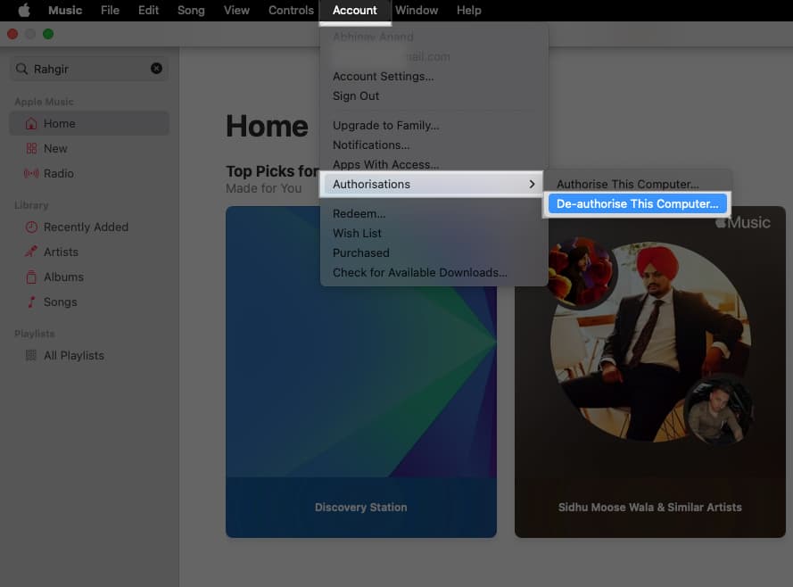Select De-authorise This Computer… option

pyautogui.click(x=637, y=203)
